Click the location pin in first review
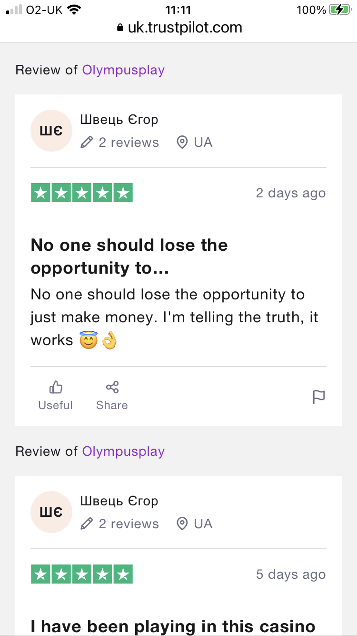 (x=182, y=142)
